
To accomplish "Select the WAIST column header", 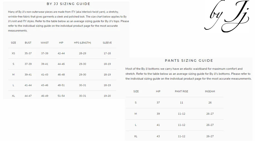I will [44, 43].
